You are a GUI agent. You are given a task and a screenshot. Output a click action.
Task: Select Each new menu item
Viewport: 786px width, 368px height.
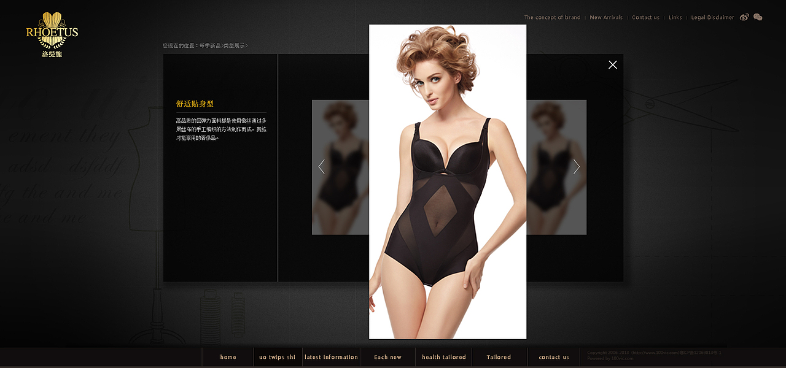click(387, 357)
